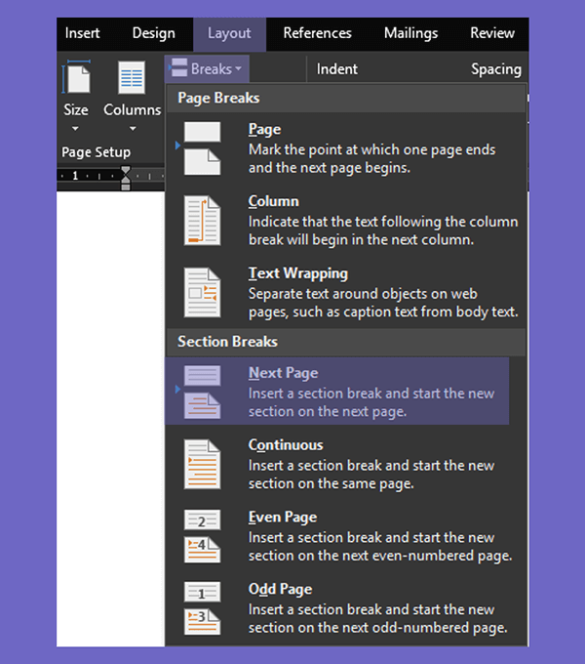Click the Column break icon
This screenshot has width=585, height=664.
click(x=202, y=221)
